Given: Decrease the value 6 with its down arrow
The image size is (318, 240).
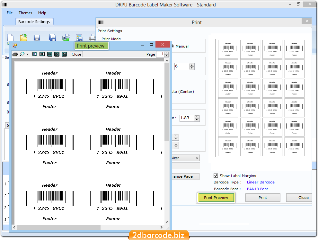Looking at the screenshot, I should coord(192,68).
